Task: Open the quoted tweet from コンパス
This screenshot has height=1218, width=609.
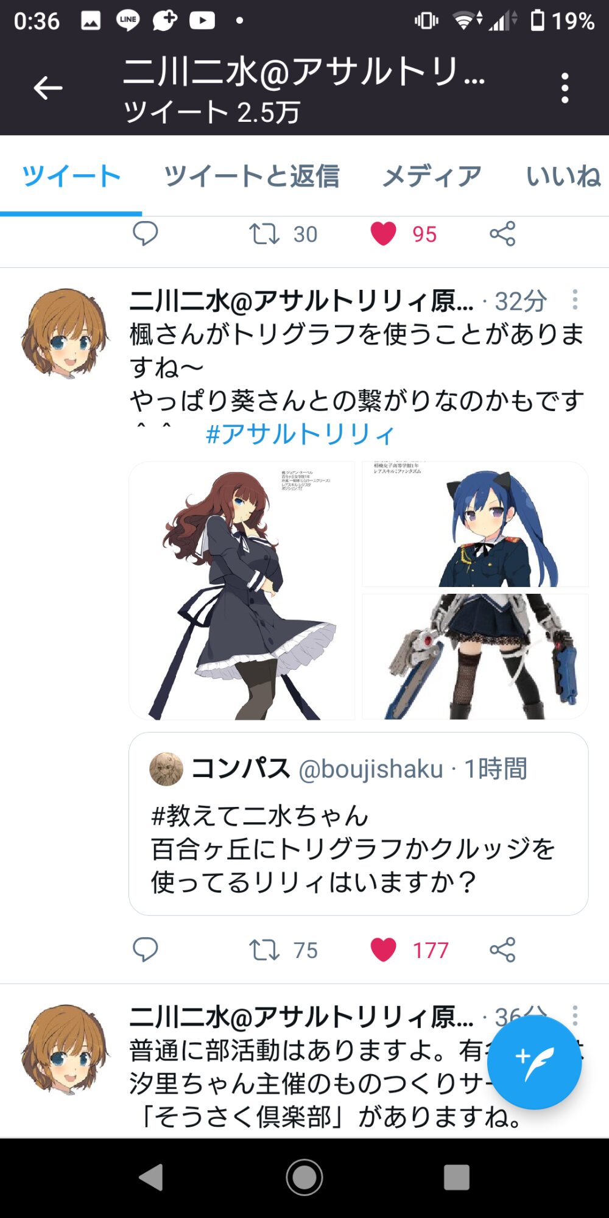Action: [x=358, y=823]
